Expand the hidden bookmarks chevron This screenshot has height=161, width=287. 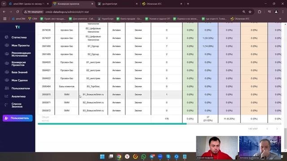point(280,19)
